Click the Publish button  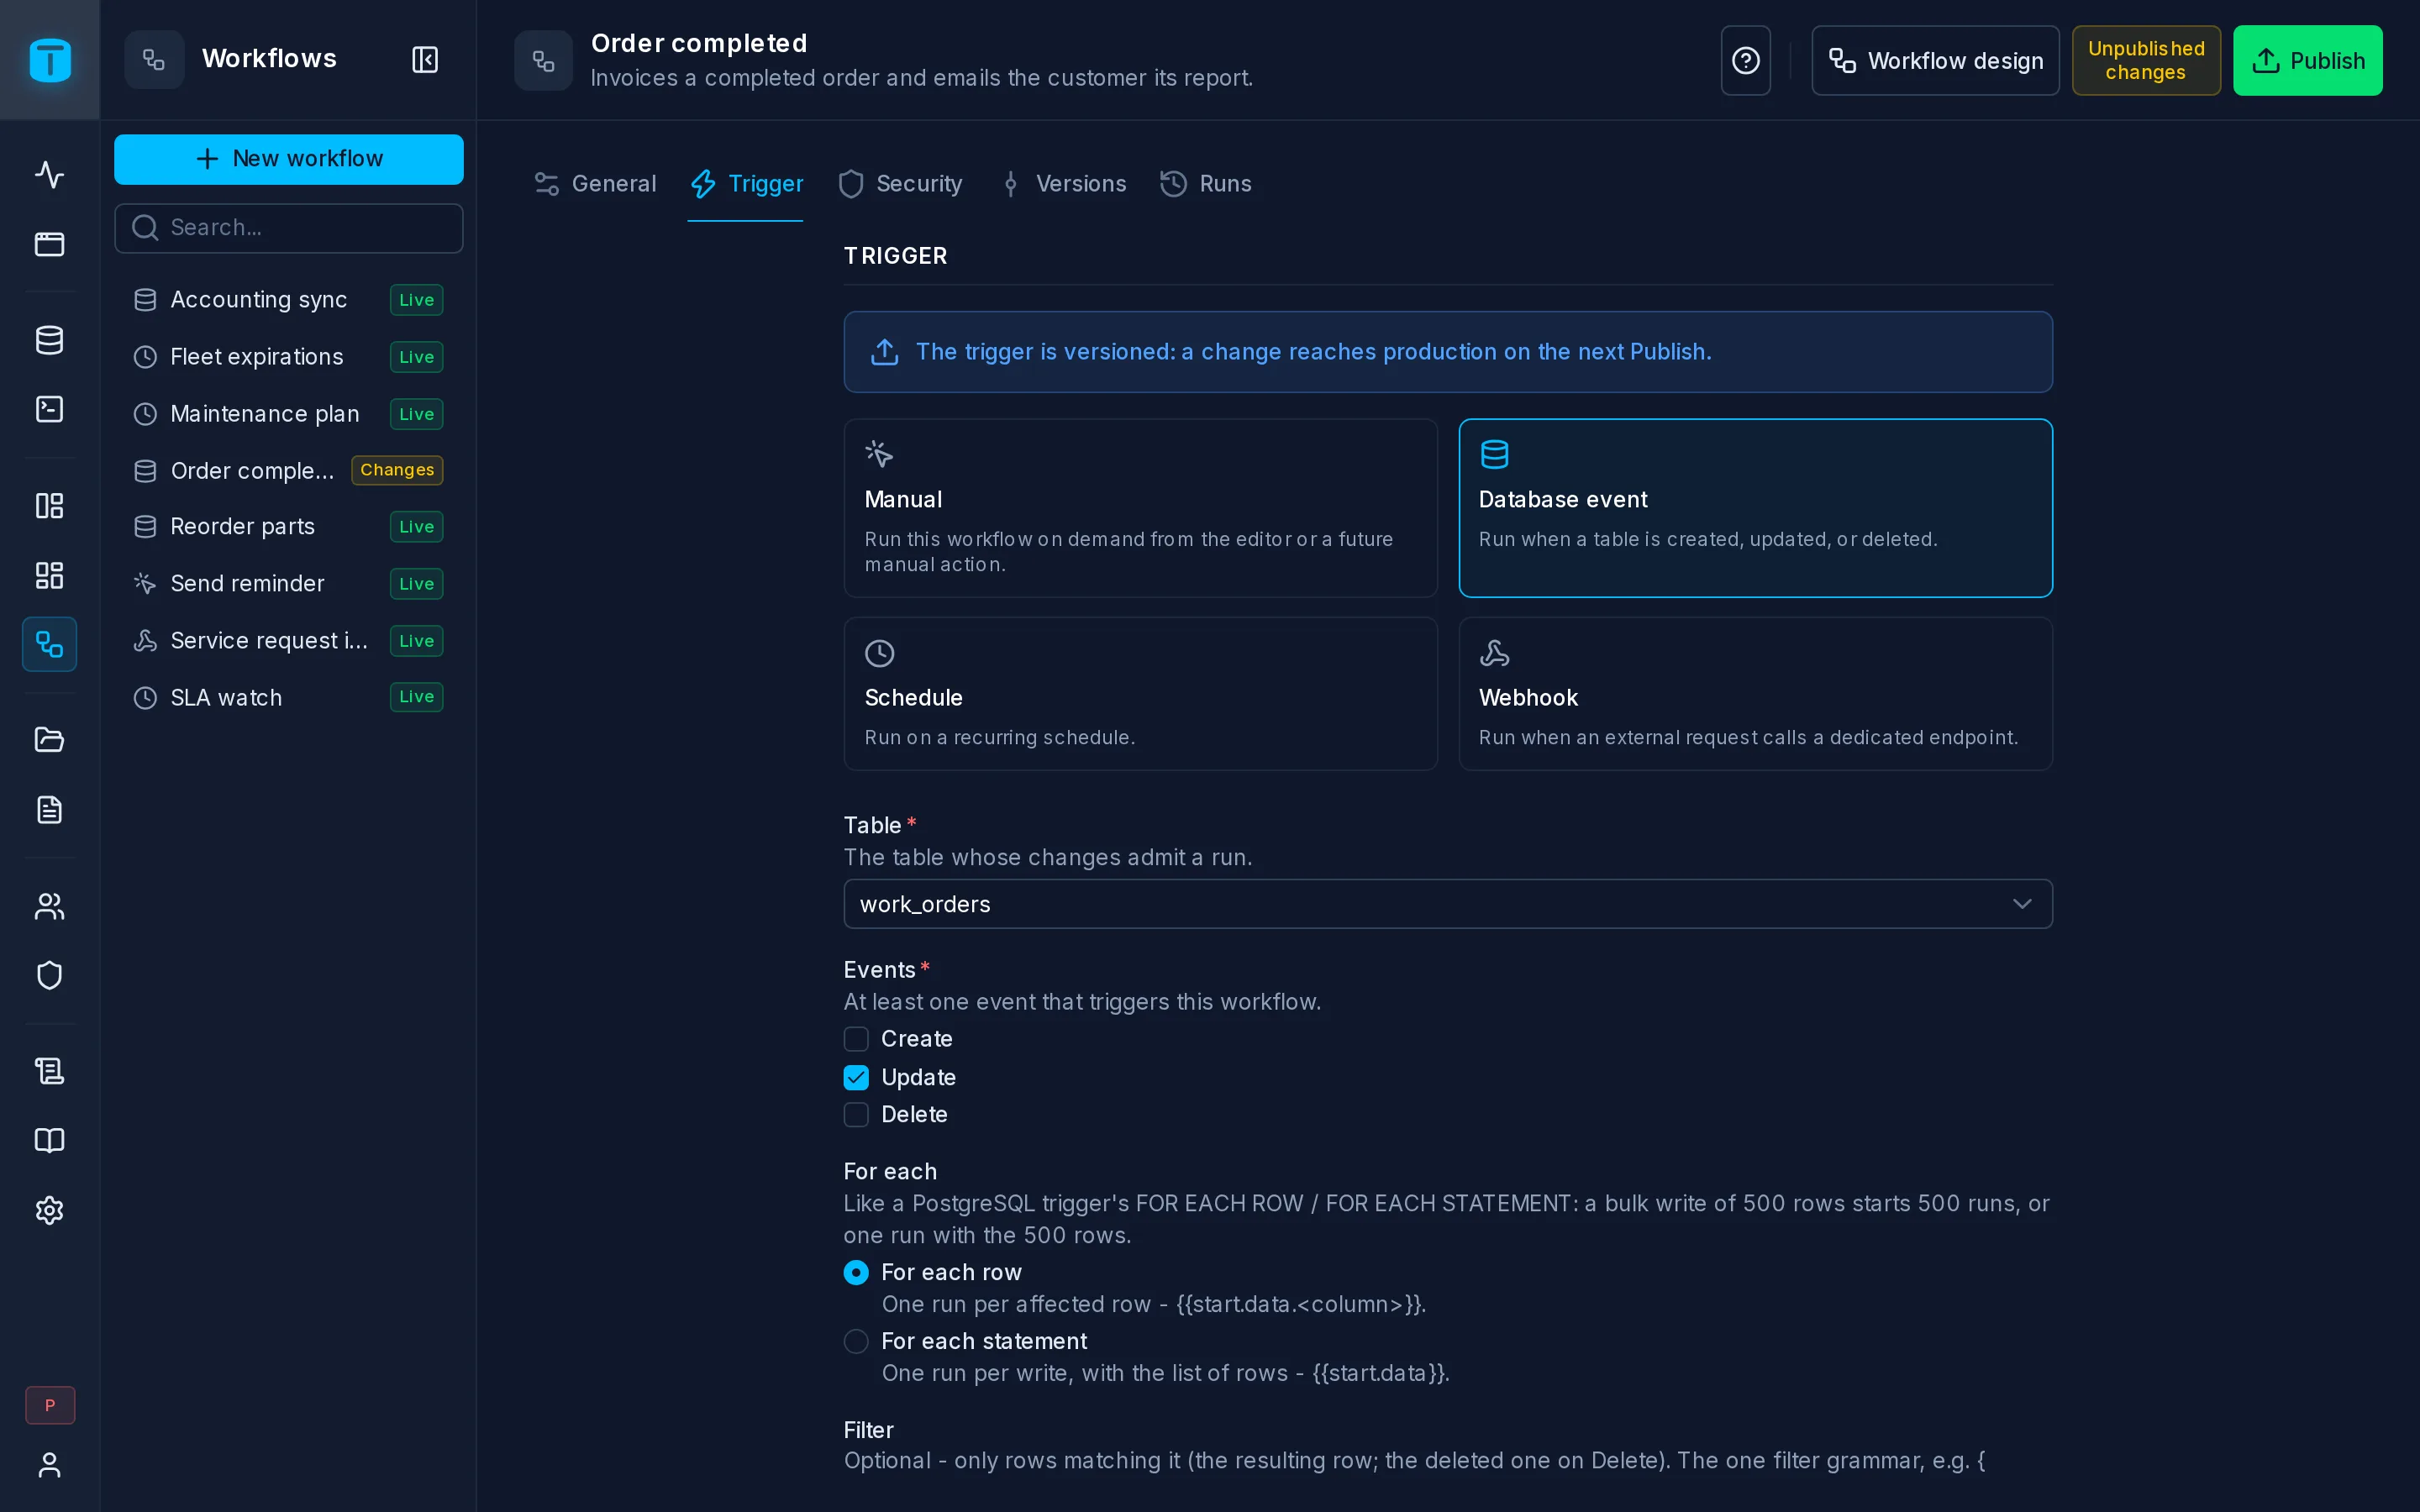[x=2307, y=60]
